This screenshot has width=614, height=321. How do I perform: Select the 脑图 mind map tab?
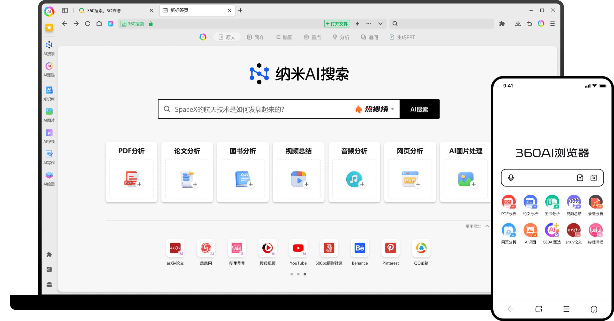pos(284,37)
